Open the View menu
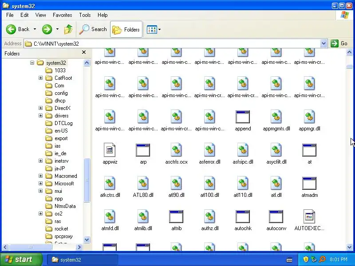The image size is (355, 266). [40, 15]
